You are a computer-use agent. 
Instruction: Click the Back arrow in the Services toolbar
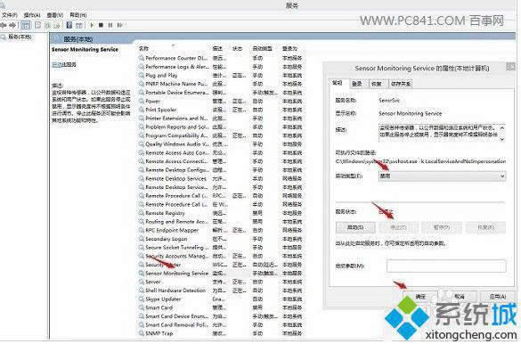click(4, 25)
